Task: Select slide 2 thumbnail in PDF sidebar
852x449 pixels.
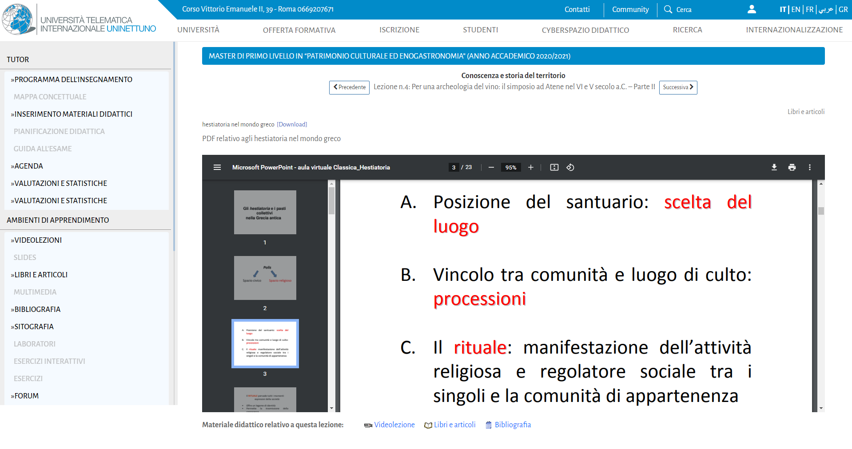Action: click(x=265, y=278)
